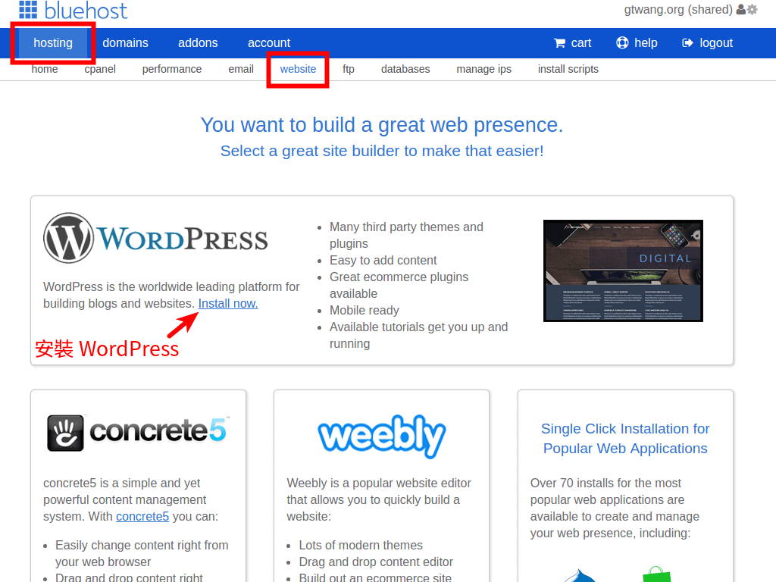Switch to the domains menu
Image resolution: width=776 pixels, height=582 pixels.
point(125,42)
